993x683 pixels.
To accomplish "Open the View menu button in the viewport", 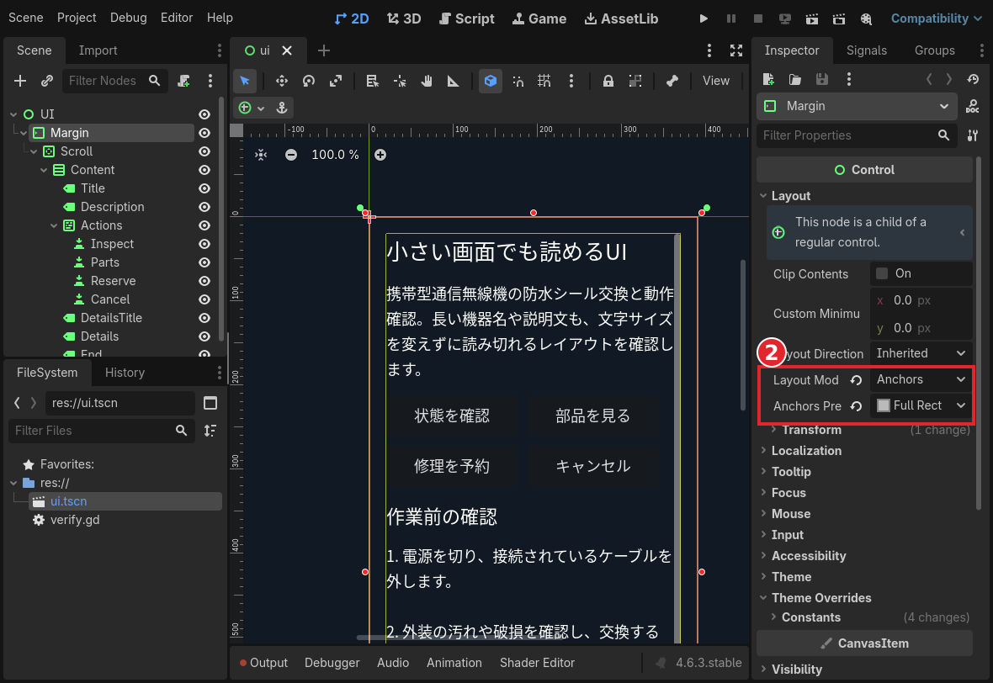I will click(715, 81).
